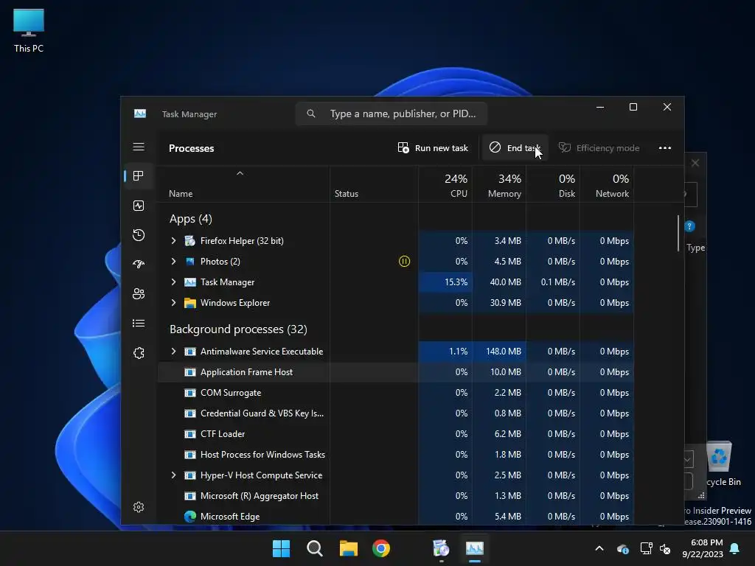Open App history page from sidebar
This screenshot has height=566, width=755.
point(139,235)
